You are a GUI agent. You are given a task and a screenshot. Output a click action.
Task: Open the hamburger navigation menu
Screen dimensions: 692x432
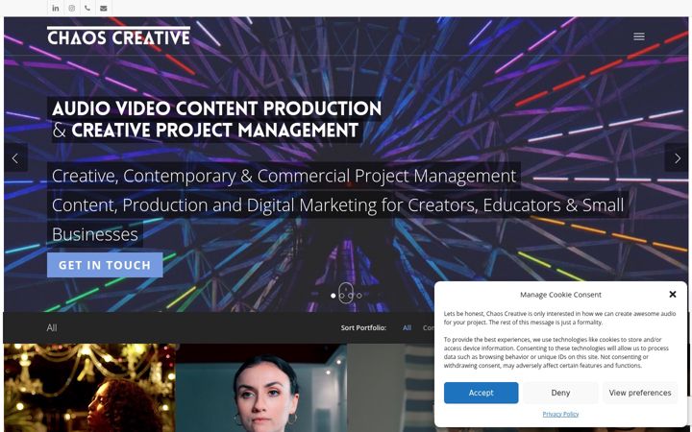[638, 36]
